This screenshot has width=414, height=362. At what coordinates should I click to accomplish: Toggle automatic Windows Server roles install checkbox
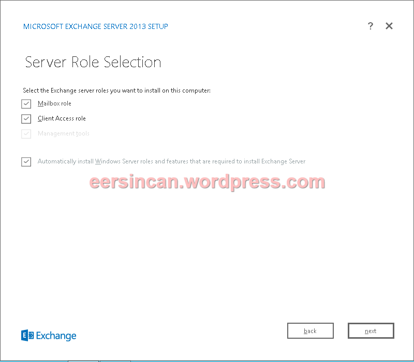(26, 162)
